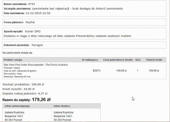
Task: Click the Koszt wysyłki 14,90 zł line
Action: (18, 89)
